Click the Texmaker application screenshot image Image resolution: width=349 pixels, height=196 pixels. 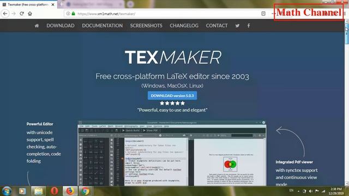click(x=172, y=153)
